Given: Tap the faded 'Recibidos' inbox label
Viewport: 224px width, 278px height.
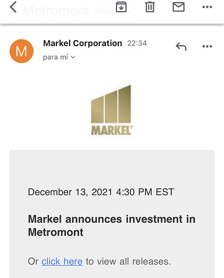Looking at the screenshot, I should click(113, 12).
